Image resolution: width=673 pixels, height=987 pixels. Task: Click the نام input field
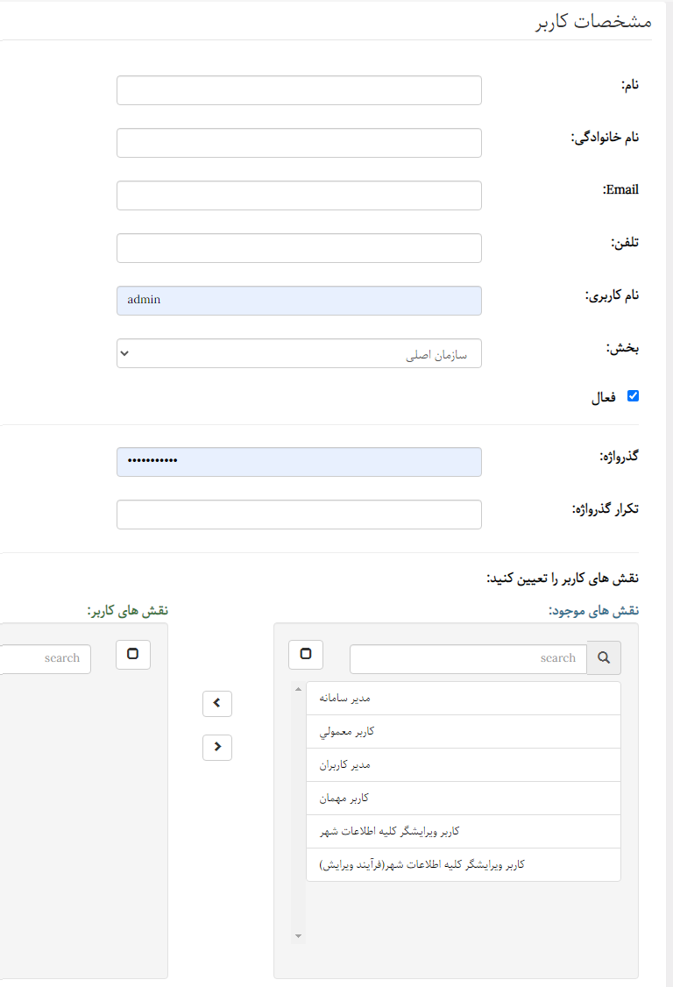click(x=299, y=89)
